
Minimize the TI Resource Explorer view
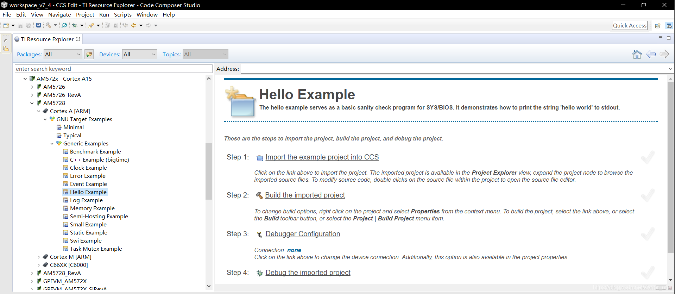660,38
